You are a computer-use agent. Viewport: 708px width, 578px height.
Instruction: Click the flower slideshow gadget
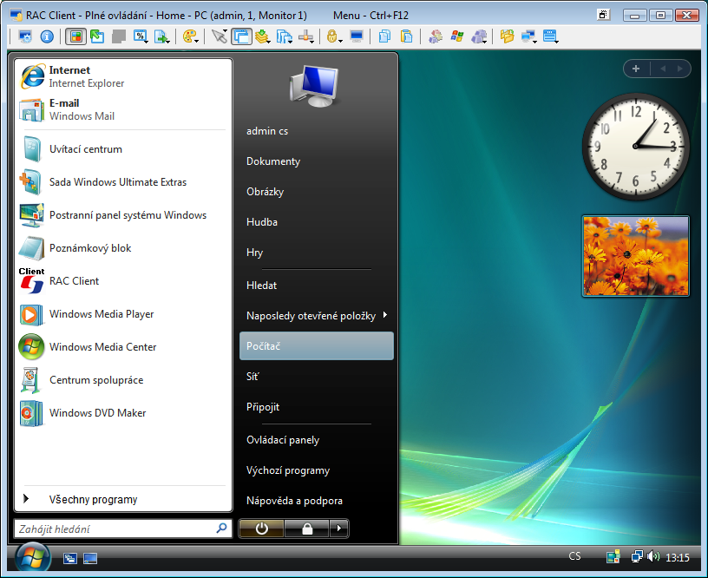[636, 256]
